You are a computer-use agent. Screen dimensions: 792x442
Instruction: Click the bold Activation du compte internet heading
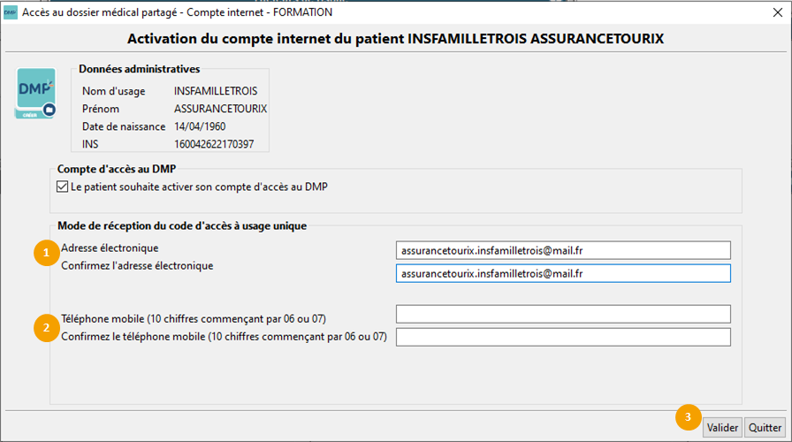(395, 39)
